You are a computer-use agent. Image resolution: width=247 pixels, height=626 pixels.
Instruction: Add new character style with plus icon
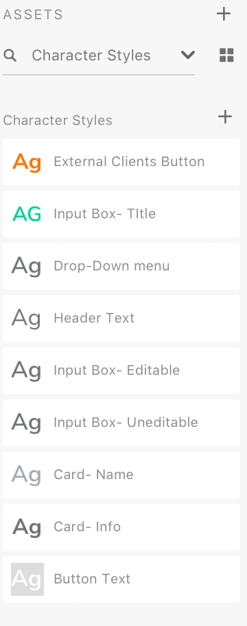tap(225, 117)
